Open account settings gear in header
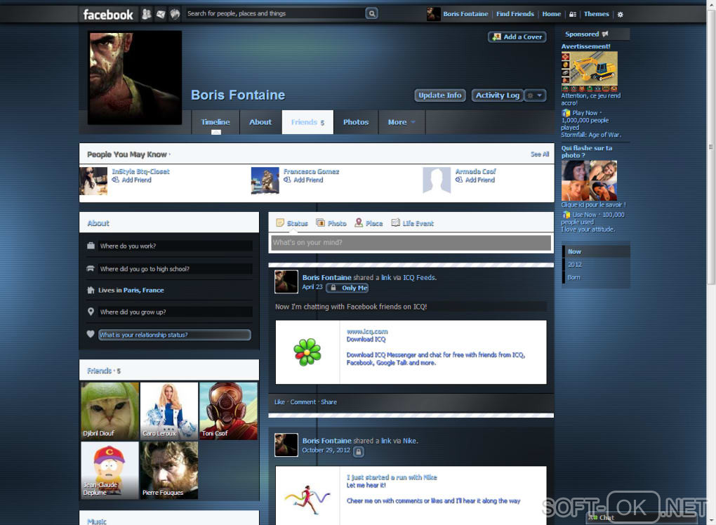The width and height of the screenshot is (716, 525). [x=620, y=15]
